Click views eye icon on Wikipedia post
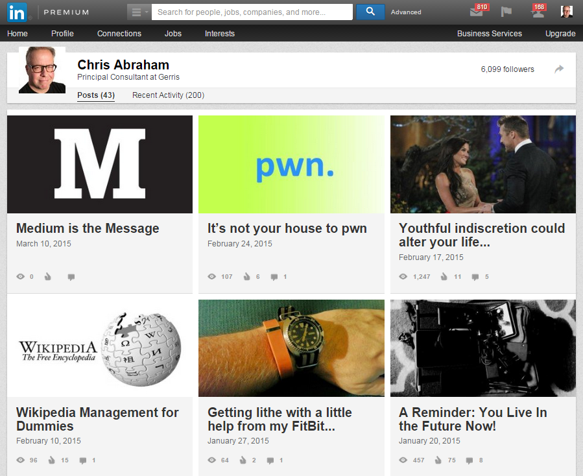The height and width of the screenshot is (476, 583). coord(20,460)
